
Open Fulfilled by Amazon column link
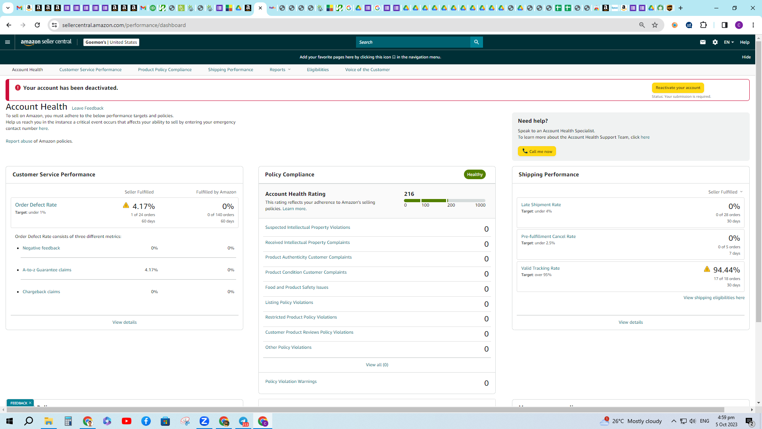(x=216, y=192)
